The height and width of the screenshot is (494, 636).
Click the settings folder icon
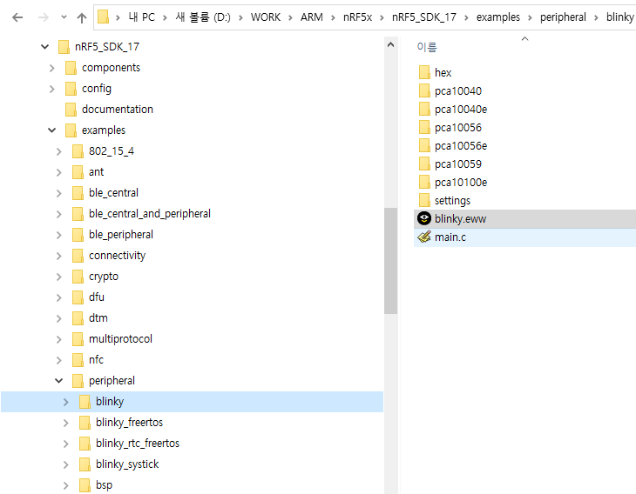click(424, 200)
